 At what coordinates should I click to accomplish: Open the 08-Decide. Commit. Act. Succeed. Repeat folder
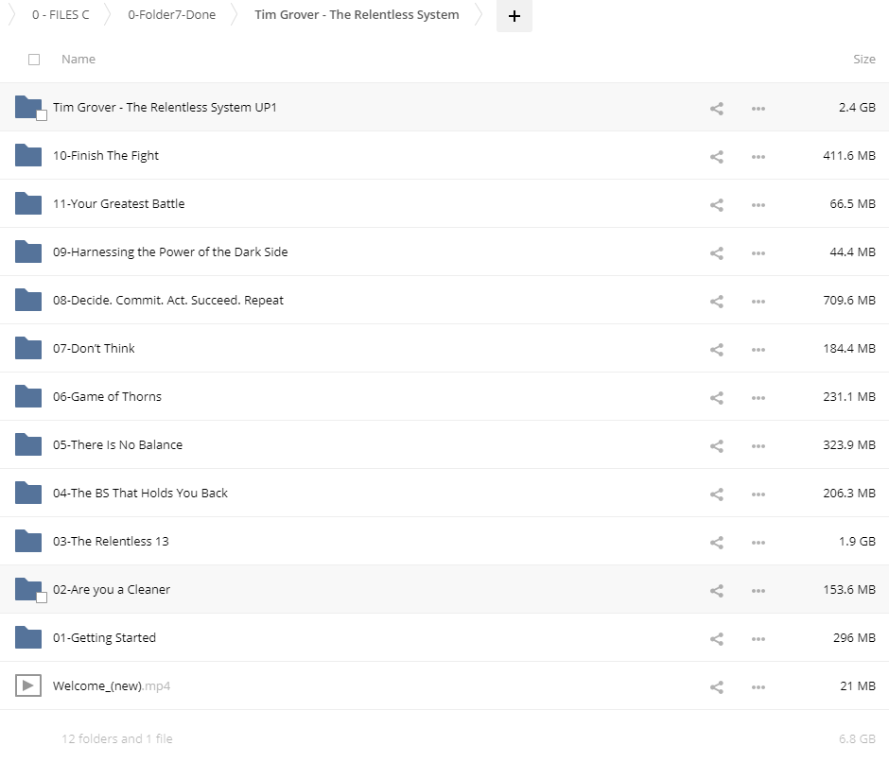pyautogui.click(x=168, y=301)
